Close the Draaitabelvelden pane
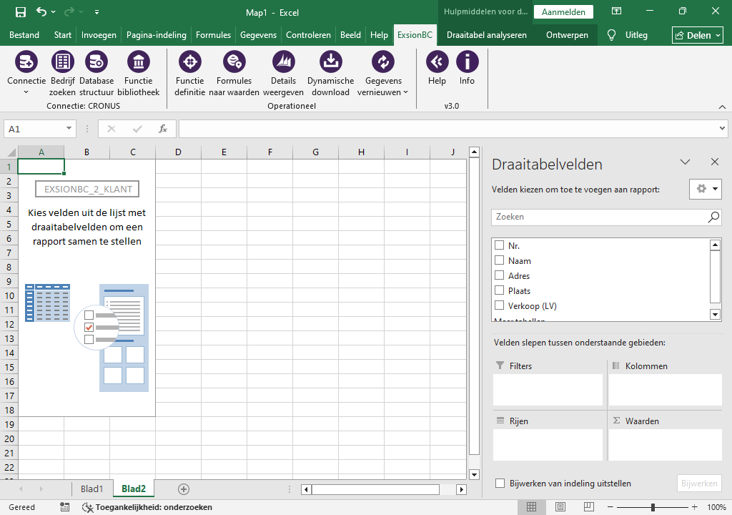 tap(715, 162)
